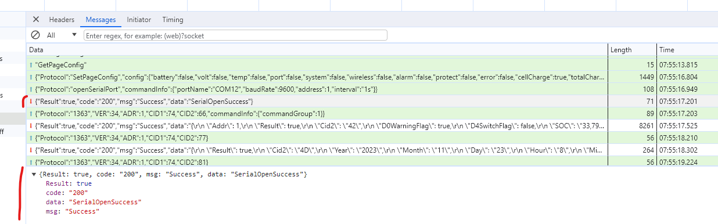Screen dimensions: 718x224
Task: Select the SetPageConfig protocol message row
Action: click(x=372, y=77)
